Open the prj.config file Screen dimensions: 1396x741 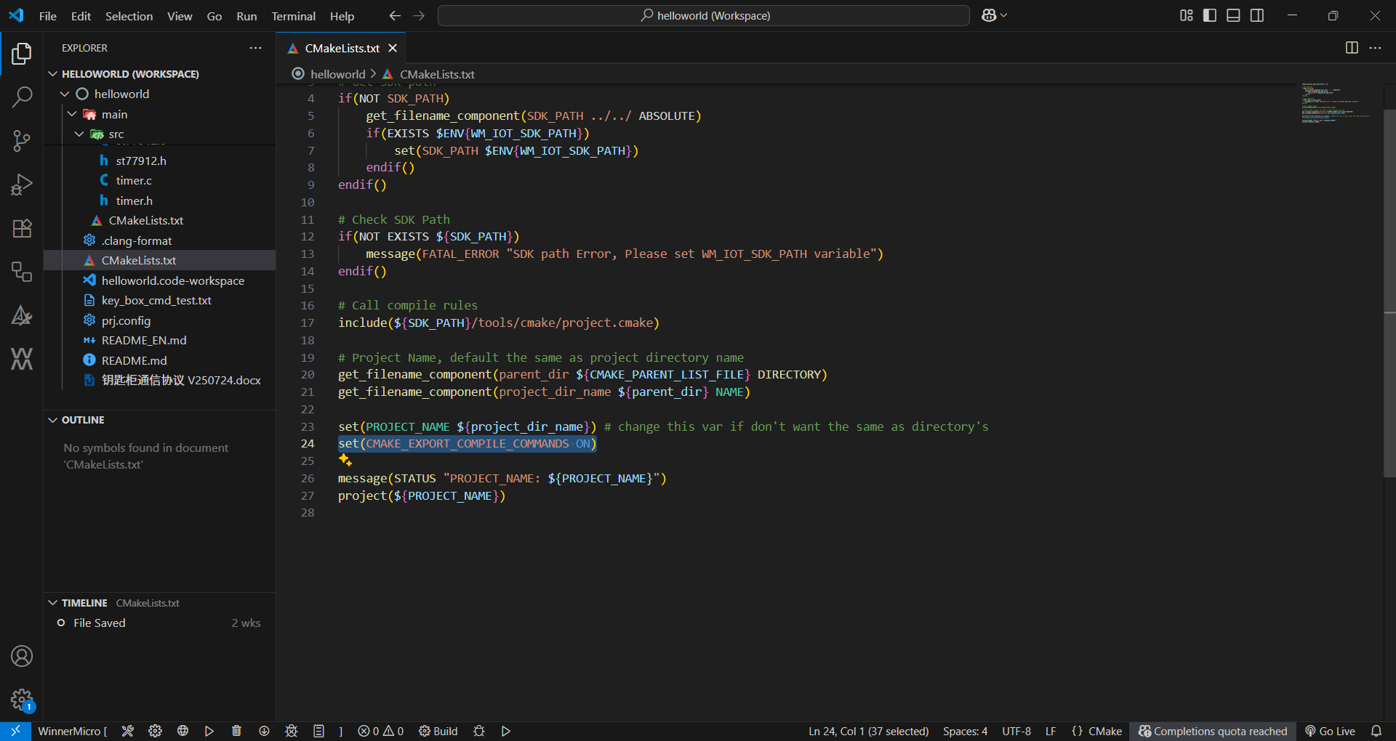160,320
